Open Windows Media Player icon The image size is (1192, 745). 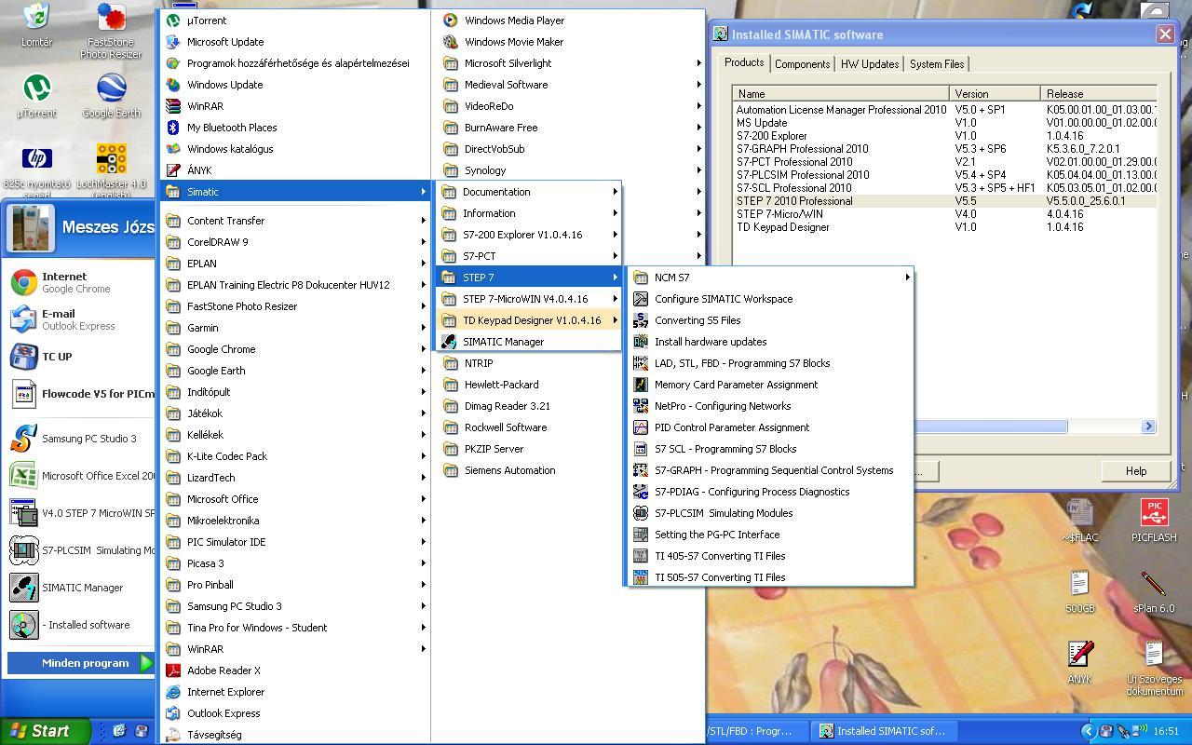click(x=450, y=20)
